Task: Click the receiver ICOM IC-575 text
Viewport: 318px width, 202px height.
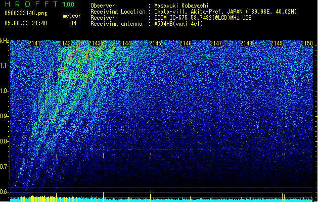Action: coord(203,18)
